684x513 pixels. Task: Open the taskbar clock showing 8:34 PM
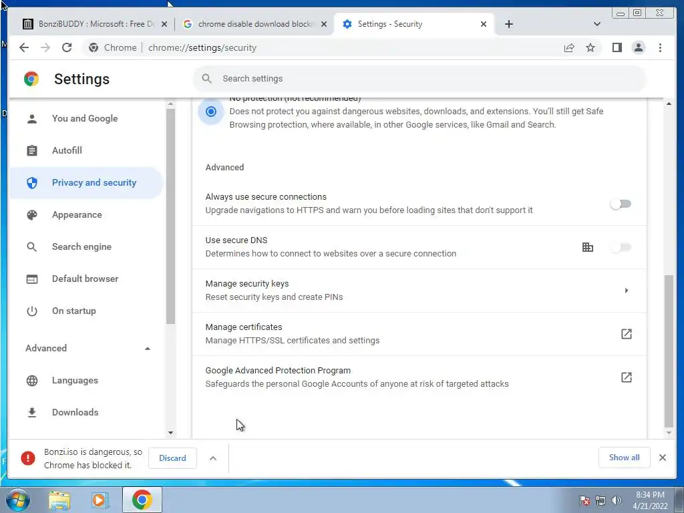650,500
